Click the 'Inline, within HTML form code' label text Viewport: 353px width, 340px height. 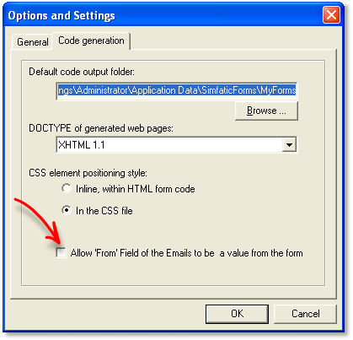tap(136, 189)
